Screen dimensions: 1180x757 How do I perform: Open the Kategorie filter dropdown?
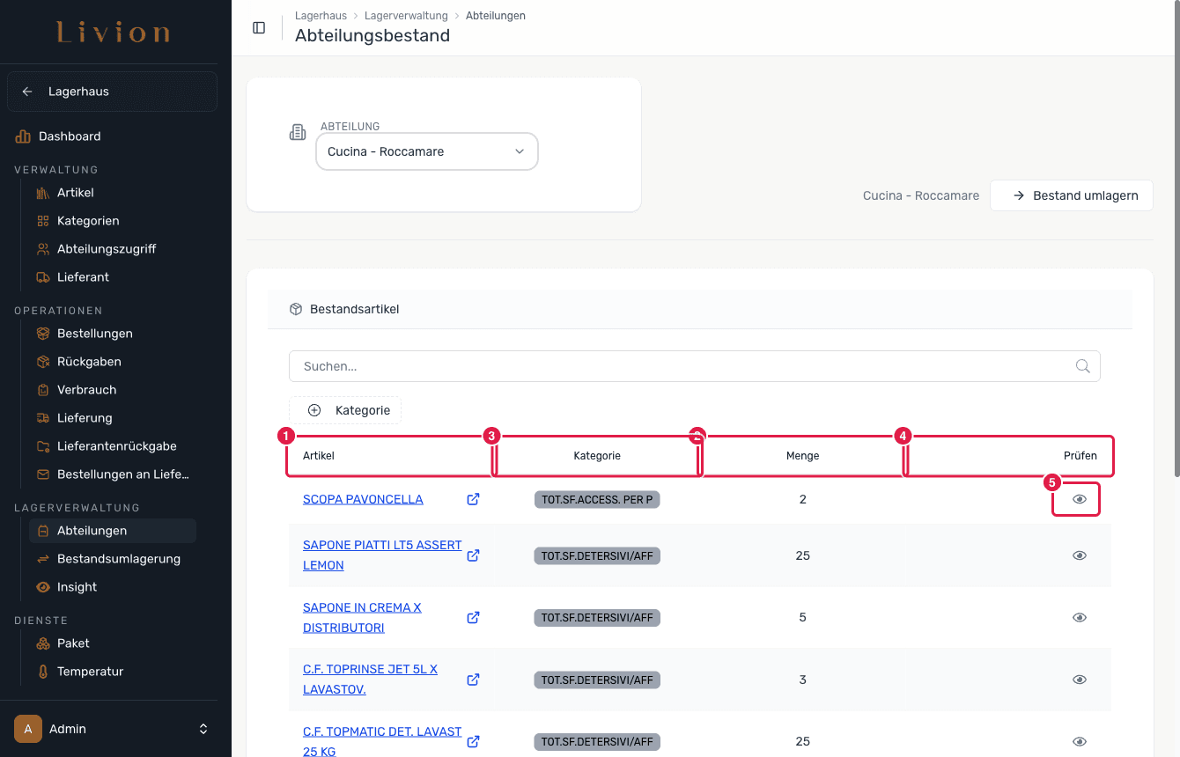coord(345,410)
